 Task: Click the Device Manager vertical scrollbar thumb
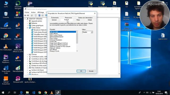(x=119, y=41)
